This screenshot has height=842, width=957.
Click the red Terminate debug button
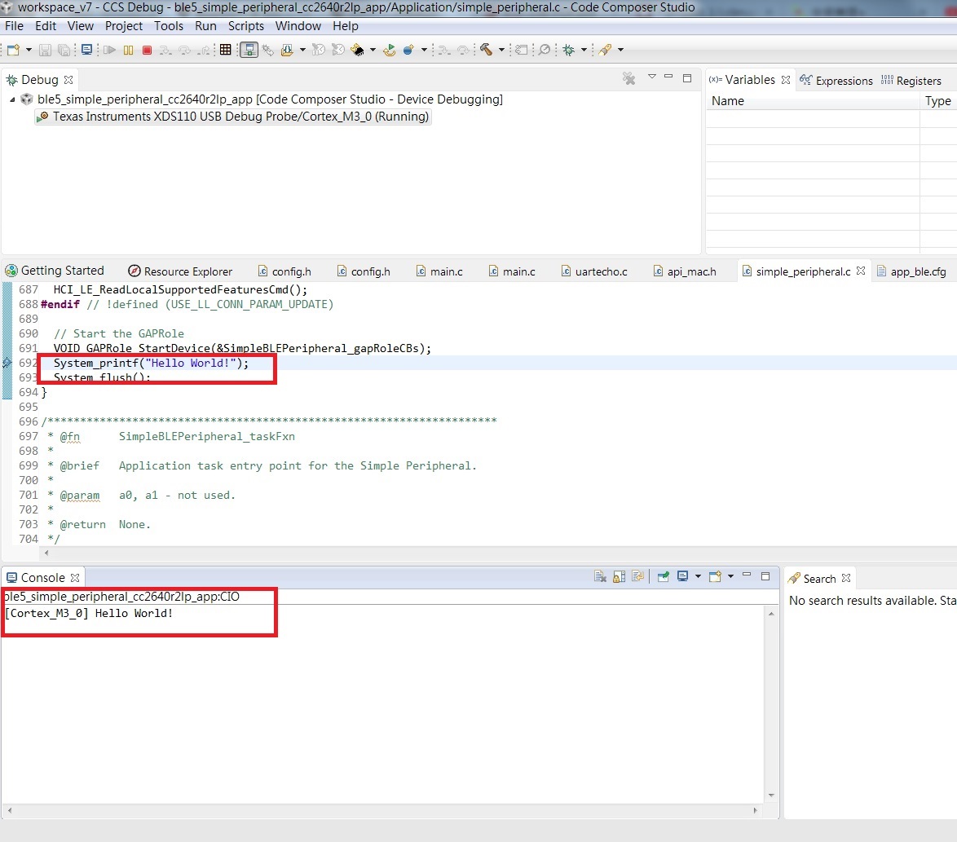(147, 50)
